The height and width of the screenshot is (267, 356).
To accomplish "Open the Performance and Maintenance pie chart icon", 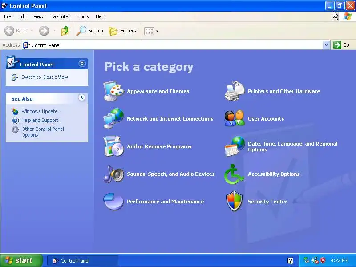I will point(114,202).
